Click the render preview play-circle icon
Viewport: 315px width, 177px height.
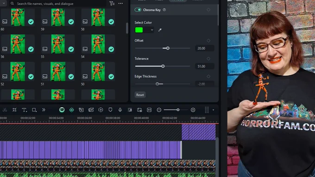pyautogui.click(x=101, y=110)
